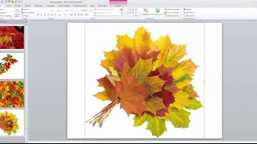Image resolution: width=257 pixels, height=144 pixels.
Task: Click Заменить to replace text
Action: coord(189,12)
